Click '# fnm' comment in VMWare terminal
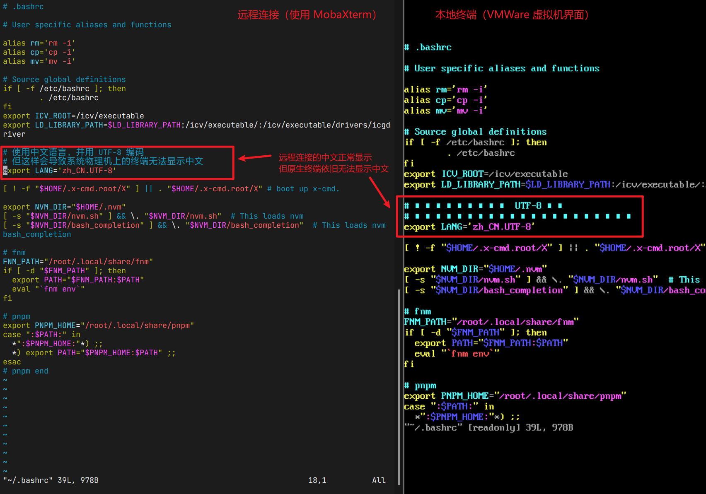 (x=417, y=311)
